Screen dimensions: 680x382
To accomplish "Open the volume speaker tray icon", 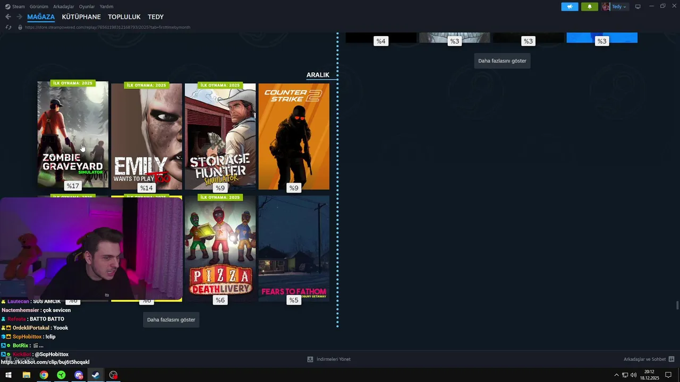I will click(x=633, y=375).
